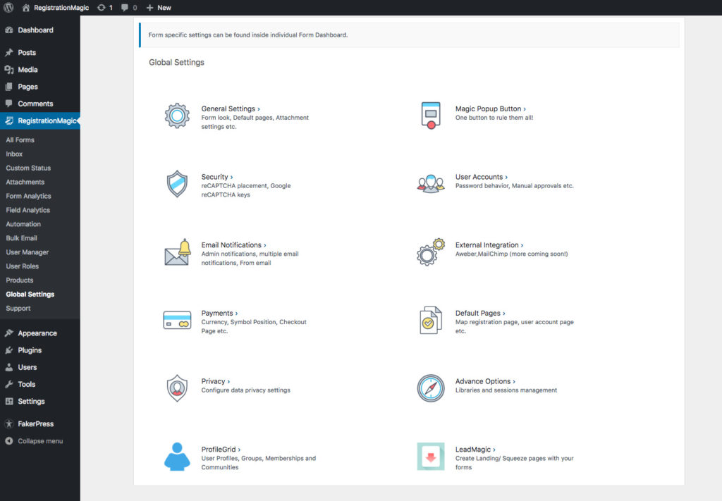Image resolution: width=722 pixels, height=501 pixels.
Task: Click the Privacy shield user icon
Action: point(177,388)
